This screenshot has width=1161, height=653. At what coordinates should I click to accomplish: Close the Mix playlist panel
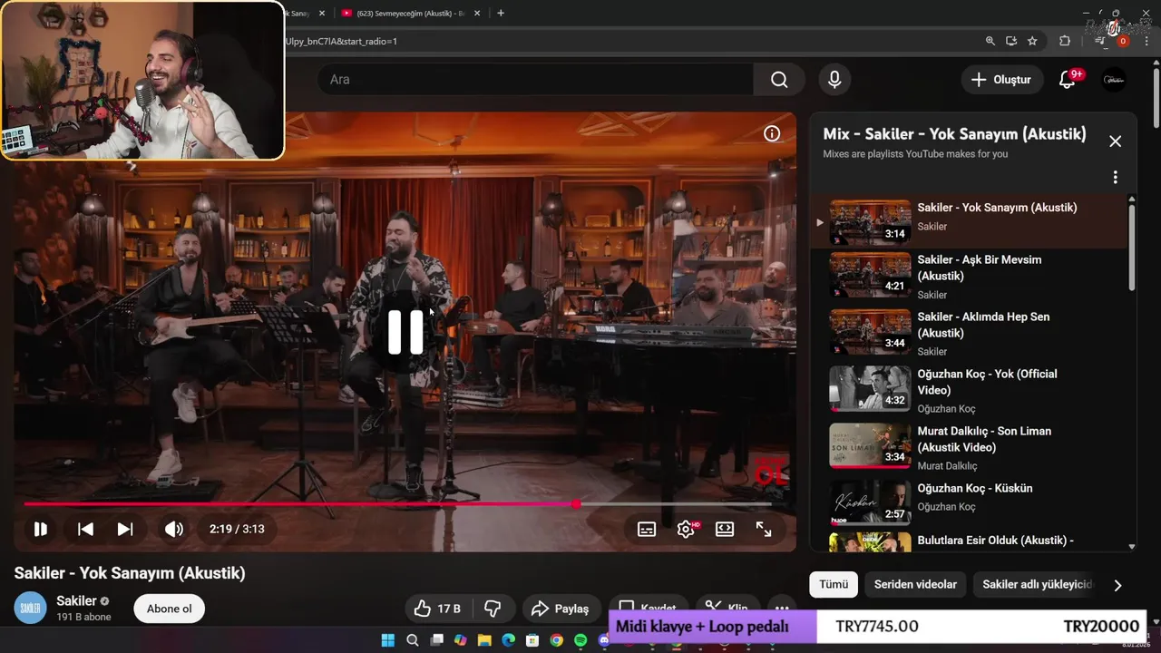[x=1116, y=141]
